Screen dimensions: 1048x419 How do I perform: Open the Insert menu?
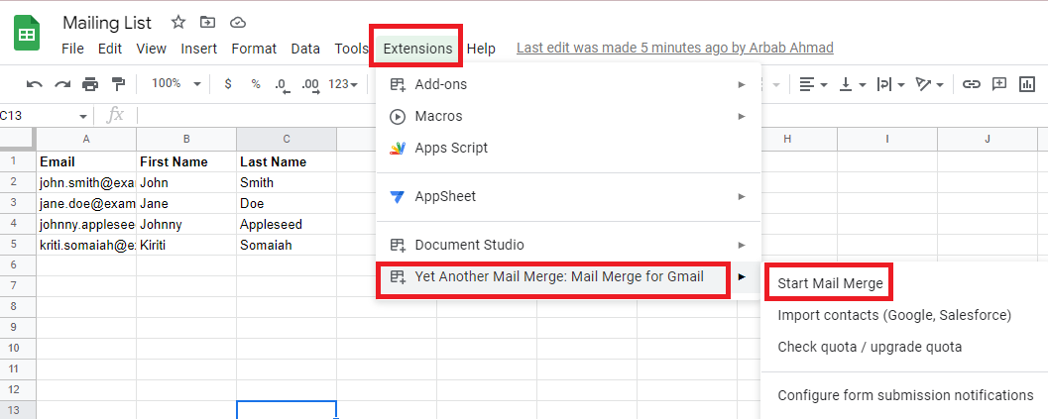click(199, 49)
